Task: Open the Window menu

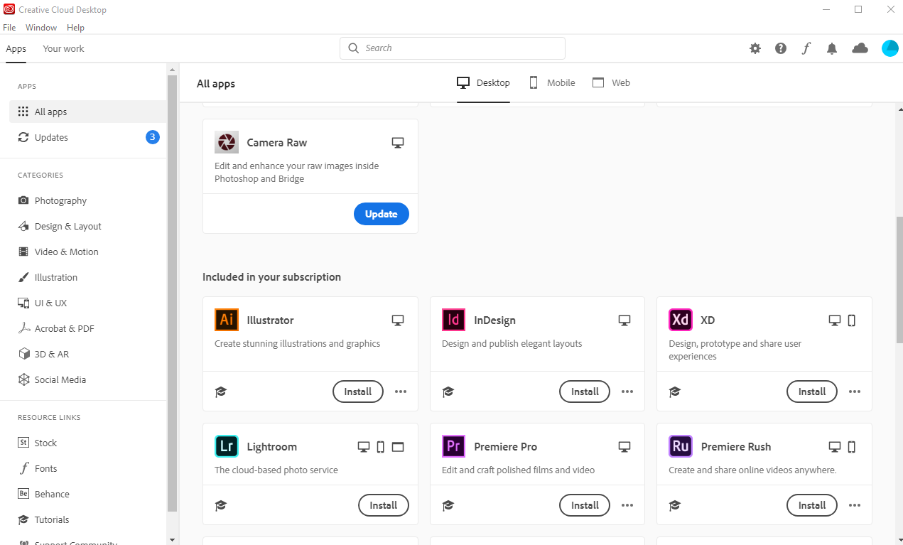Action: [41, 28]
